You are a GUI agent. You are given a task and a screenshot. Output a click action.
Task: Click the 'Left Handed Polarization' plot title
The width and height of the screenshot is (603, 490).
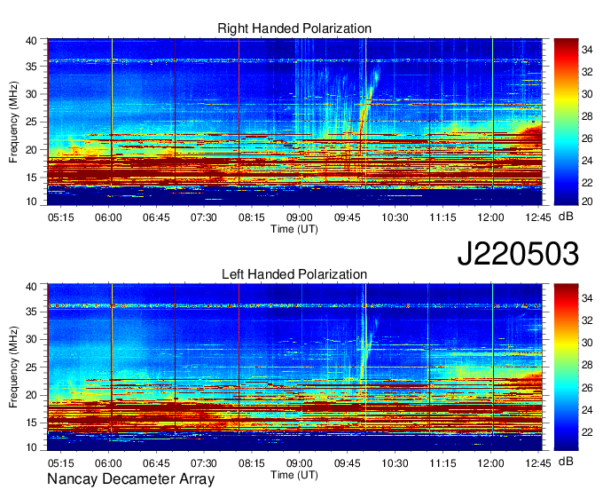(x=294, y=274)
